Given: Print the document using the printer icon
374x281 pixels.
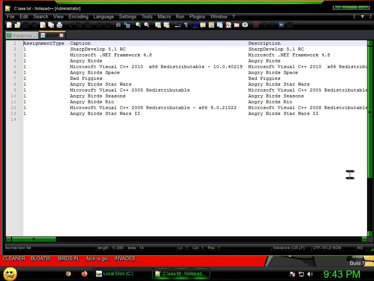Looking at the screenshot, I should [60, 25].
